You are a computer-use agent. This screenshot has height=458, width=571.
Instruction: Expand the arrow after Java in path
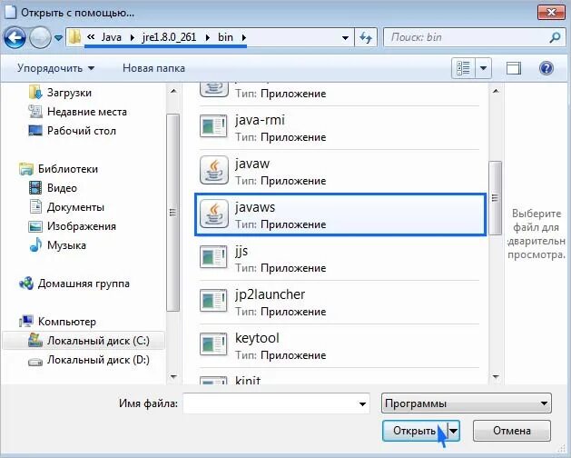click(x=132, y=37)
